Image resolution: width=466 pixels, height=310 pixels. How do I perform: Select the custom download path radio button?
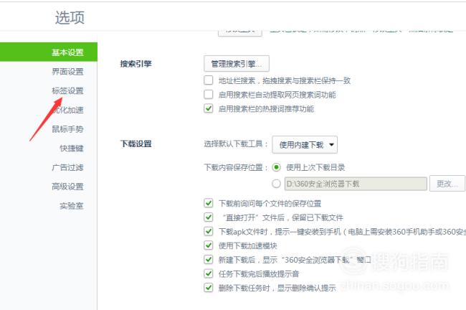pyautogui.click(x=276, y=184)
